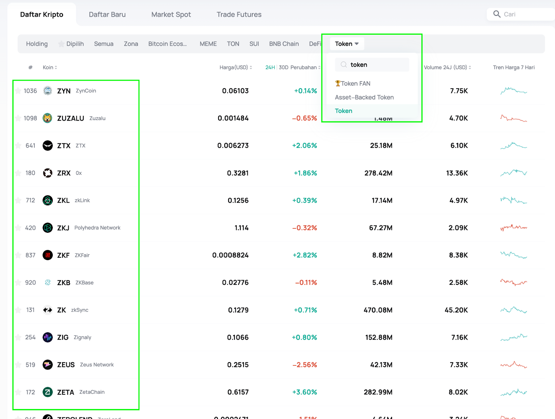
Task: Open ZRX 7-day price trend chart
Action: coord(514,173)
